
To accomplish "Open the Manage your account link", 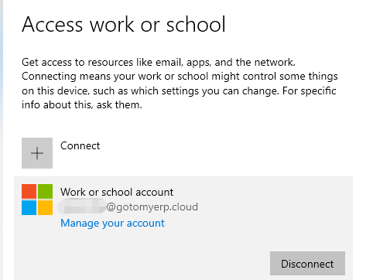I will pos(112,224).
